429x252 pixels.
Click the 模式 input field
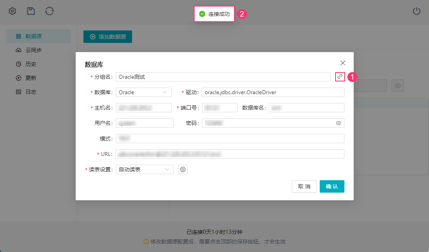click(230, 139)
